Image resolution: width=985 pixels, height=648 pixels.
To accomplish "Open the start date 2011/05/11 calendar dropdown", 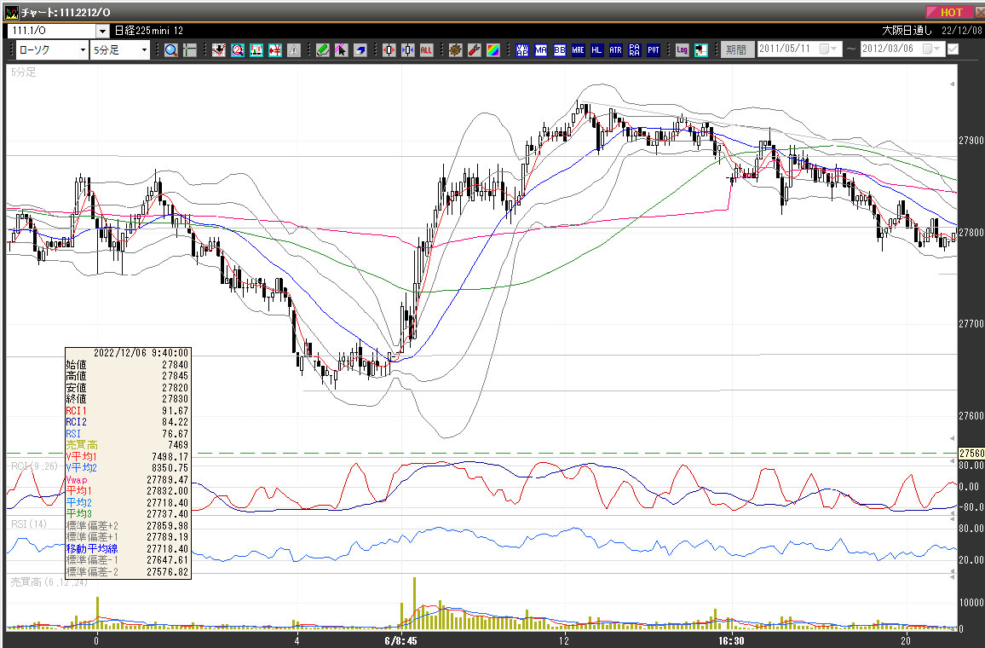I will (828, 49).
